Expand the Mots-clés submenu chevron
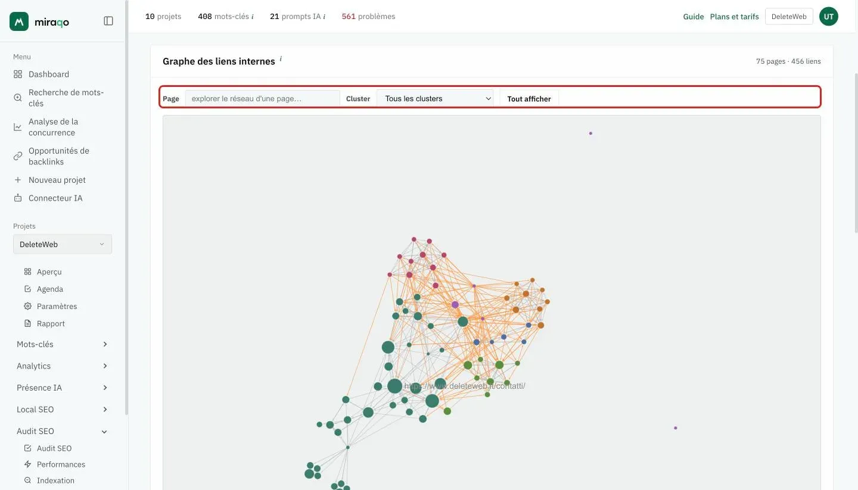The width and height of the screenshot is (858, 490). (x=105, y=344)
